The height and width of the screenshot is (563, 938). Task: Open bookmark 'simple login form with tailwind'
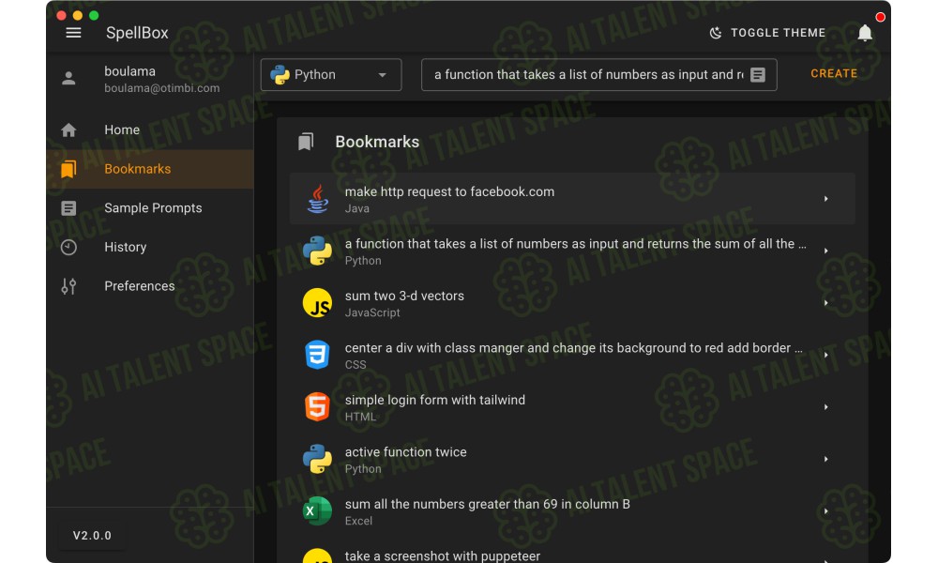572,407
